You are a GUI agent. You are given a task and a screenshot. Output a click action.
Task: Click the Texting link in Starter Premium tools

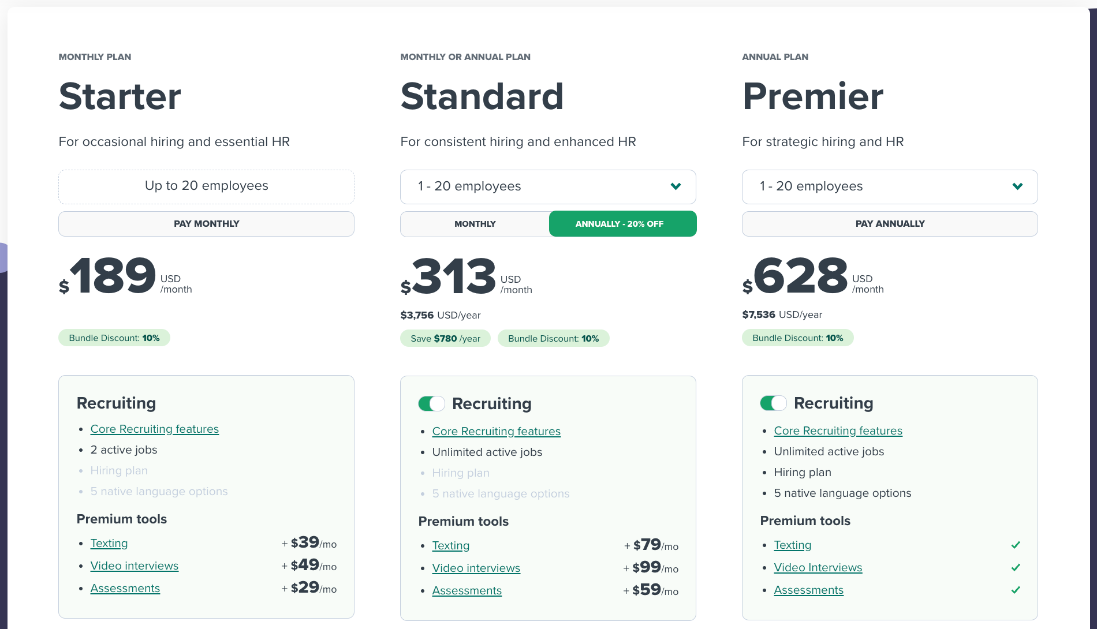109,543
